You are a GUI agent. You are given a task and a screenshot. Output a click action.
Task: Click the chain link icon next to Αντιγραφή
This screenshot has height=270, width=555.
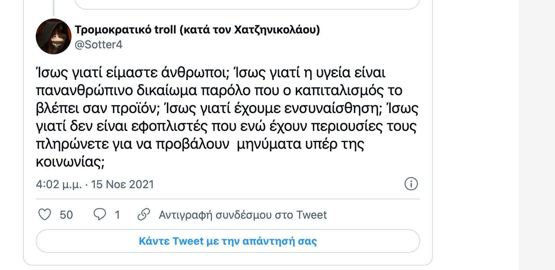pyautogui.click(x=143, y=214)
